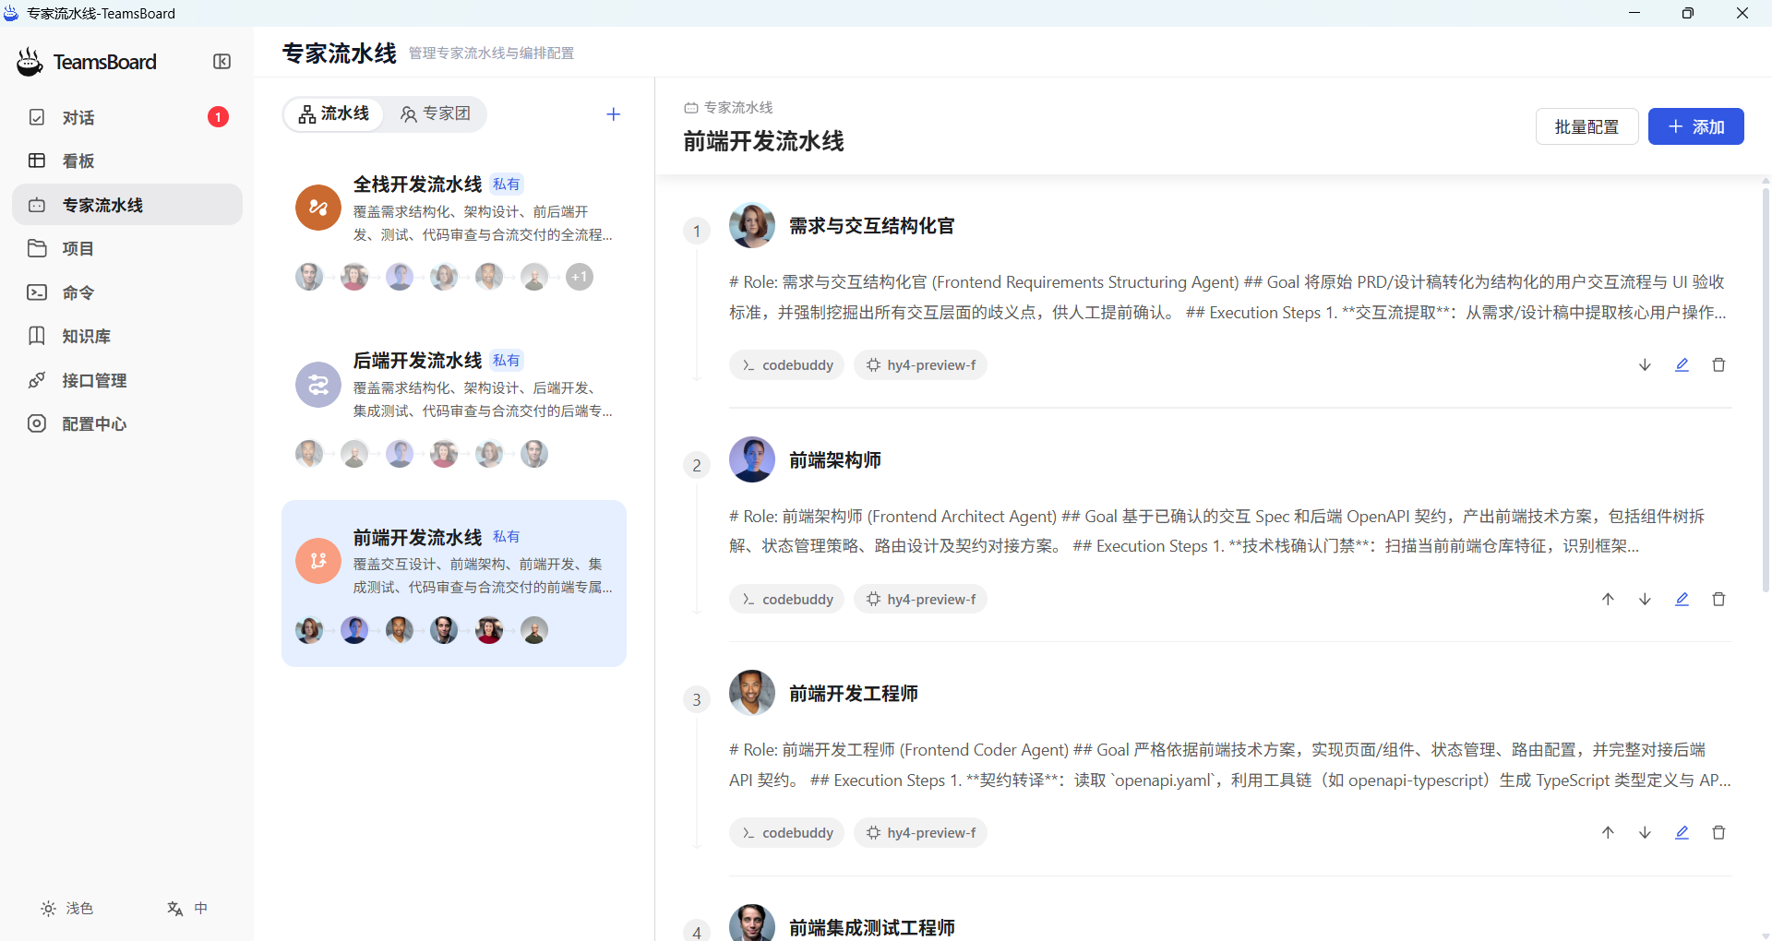Click the blue 添加 button

coord(1695,126)
